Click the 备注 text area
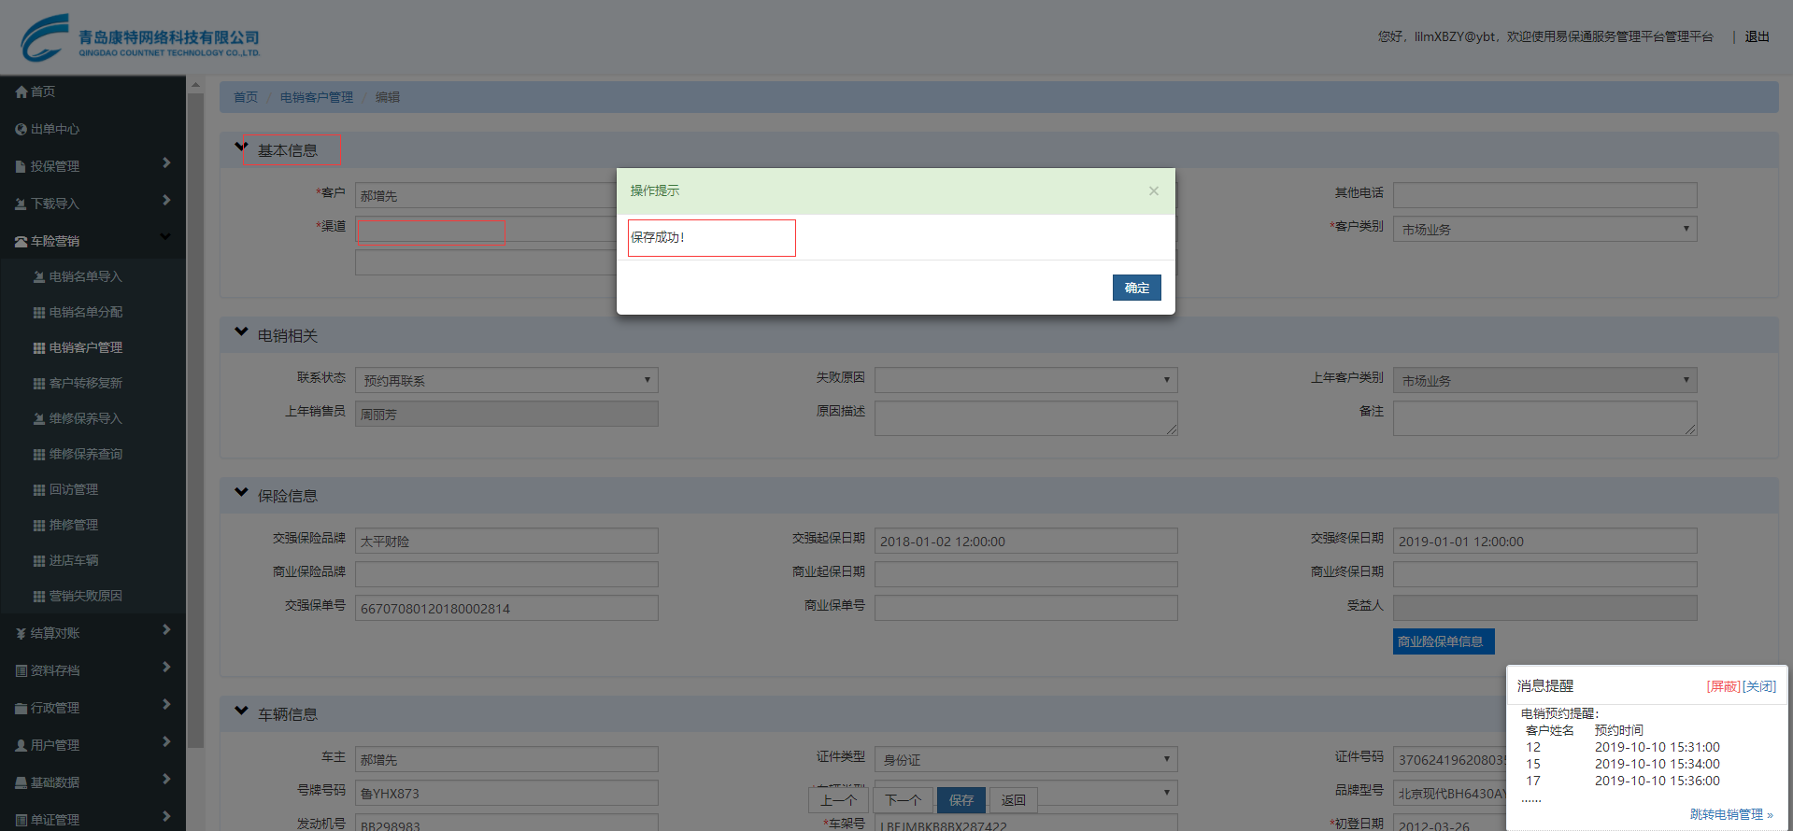1793x831 pixels. pyautogui.click(x=1544, y=418)
